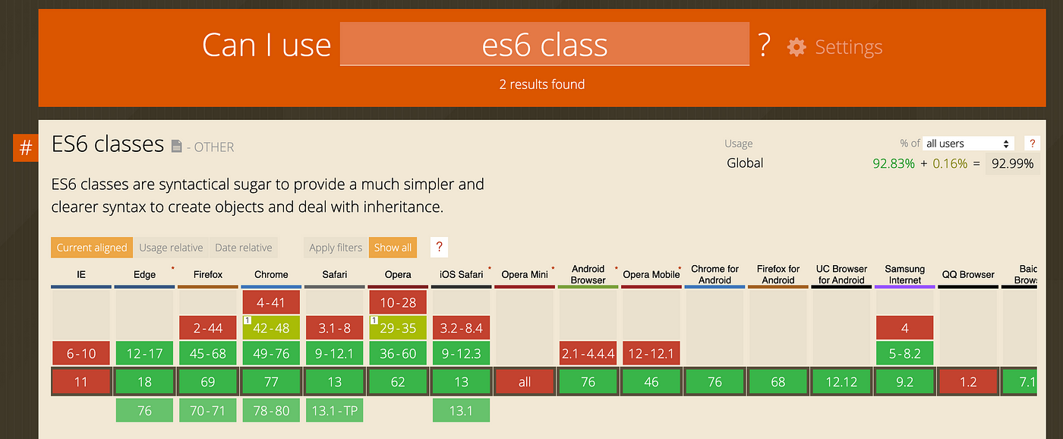Click the Chrome for Android column header

[x=714, y=274]
